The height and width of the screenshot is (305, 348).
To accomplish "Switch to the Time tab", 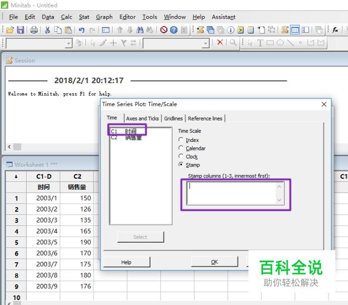I will [112, 118].
